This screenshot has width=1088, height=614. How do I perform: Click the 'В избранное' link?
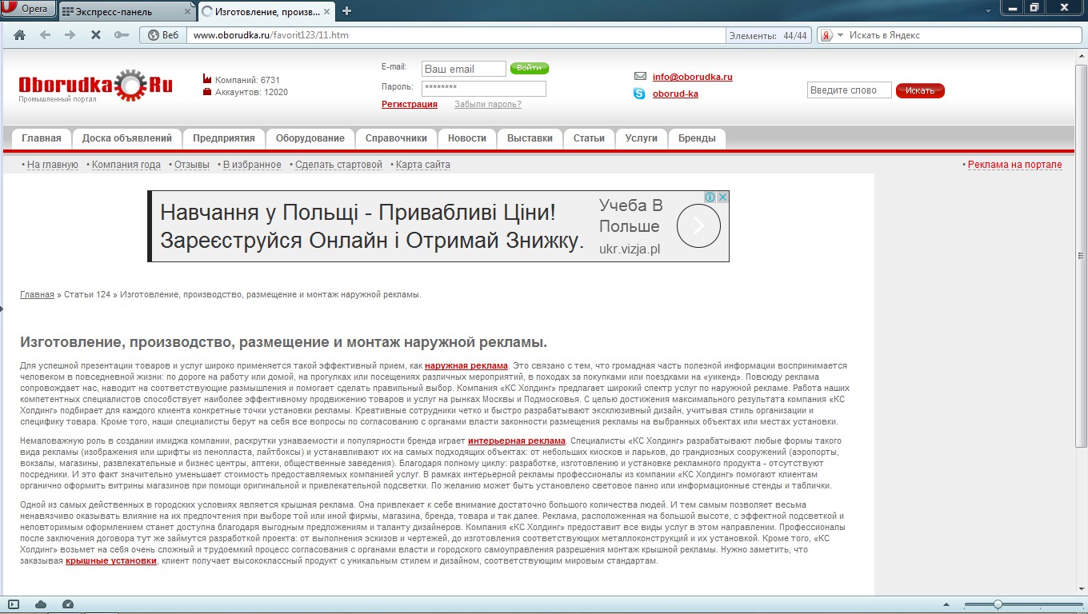click(x=252, y=165)
